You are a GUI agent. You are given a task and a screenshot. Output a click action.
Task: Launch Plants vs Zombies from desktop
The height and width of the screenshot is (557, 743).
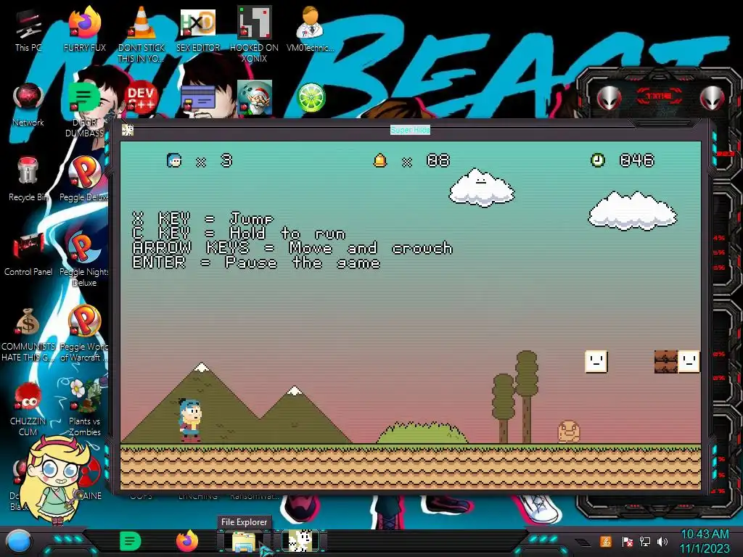click(84, 409)
